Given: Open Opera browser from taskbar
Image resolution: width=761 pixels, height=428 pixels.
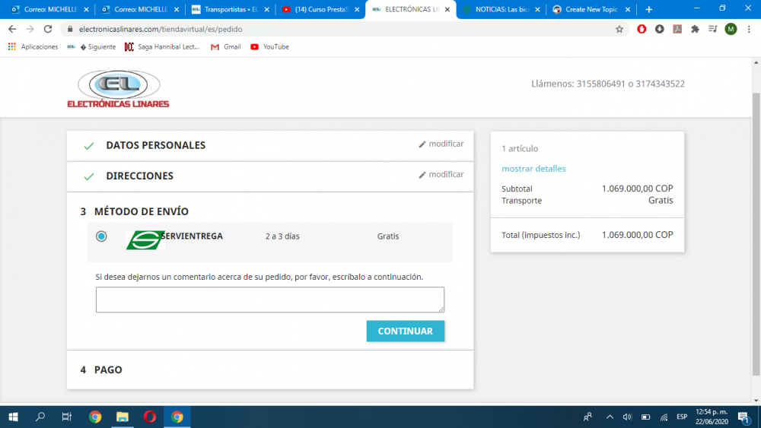Looking at the screenshot, I should pyautogui.click(x=149, y=417).
